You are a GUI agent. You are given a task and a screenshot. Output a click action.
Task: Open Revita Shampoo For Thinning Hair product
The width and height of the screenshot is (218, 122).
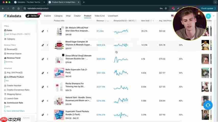[x=75, y=85]
